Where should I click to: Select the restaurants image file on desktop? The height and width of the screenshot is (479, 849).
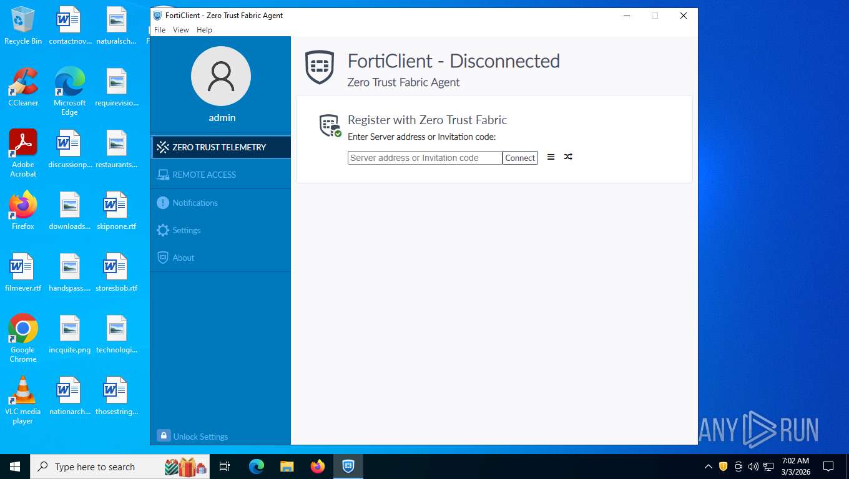116,149
